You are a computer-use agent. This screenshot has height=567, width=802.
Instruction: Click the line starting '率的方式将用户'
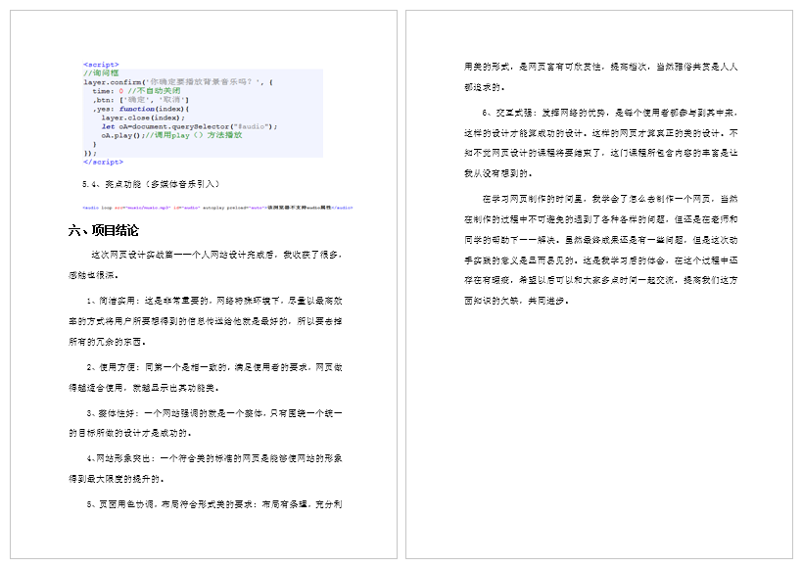pos(205,321)
